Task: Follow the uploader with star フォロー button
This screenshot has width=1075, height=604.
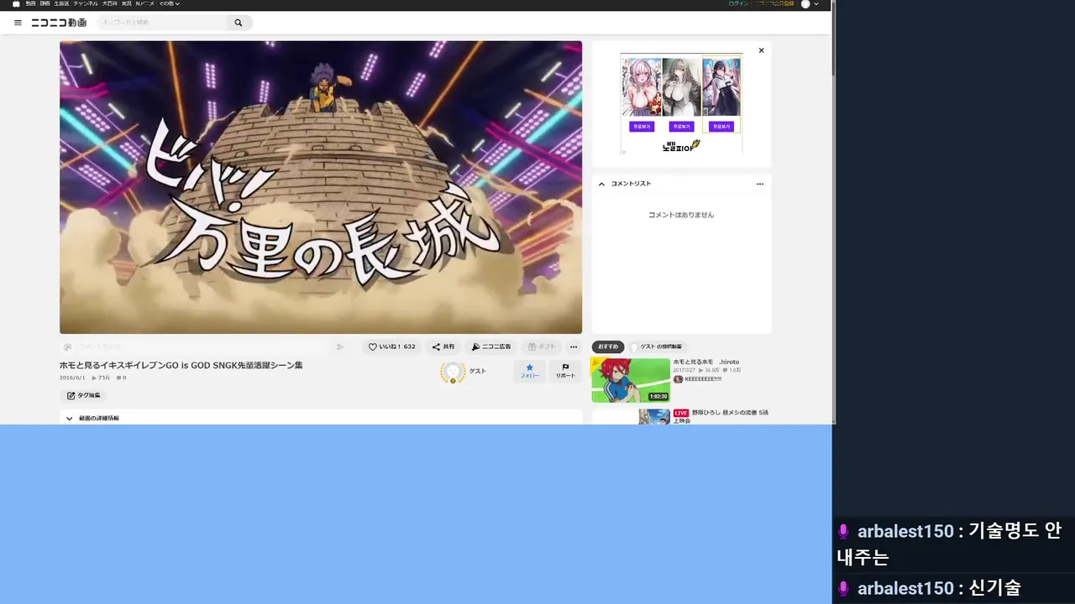Action: coord(530,371)
